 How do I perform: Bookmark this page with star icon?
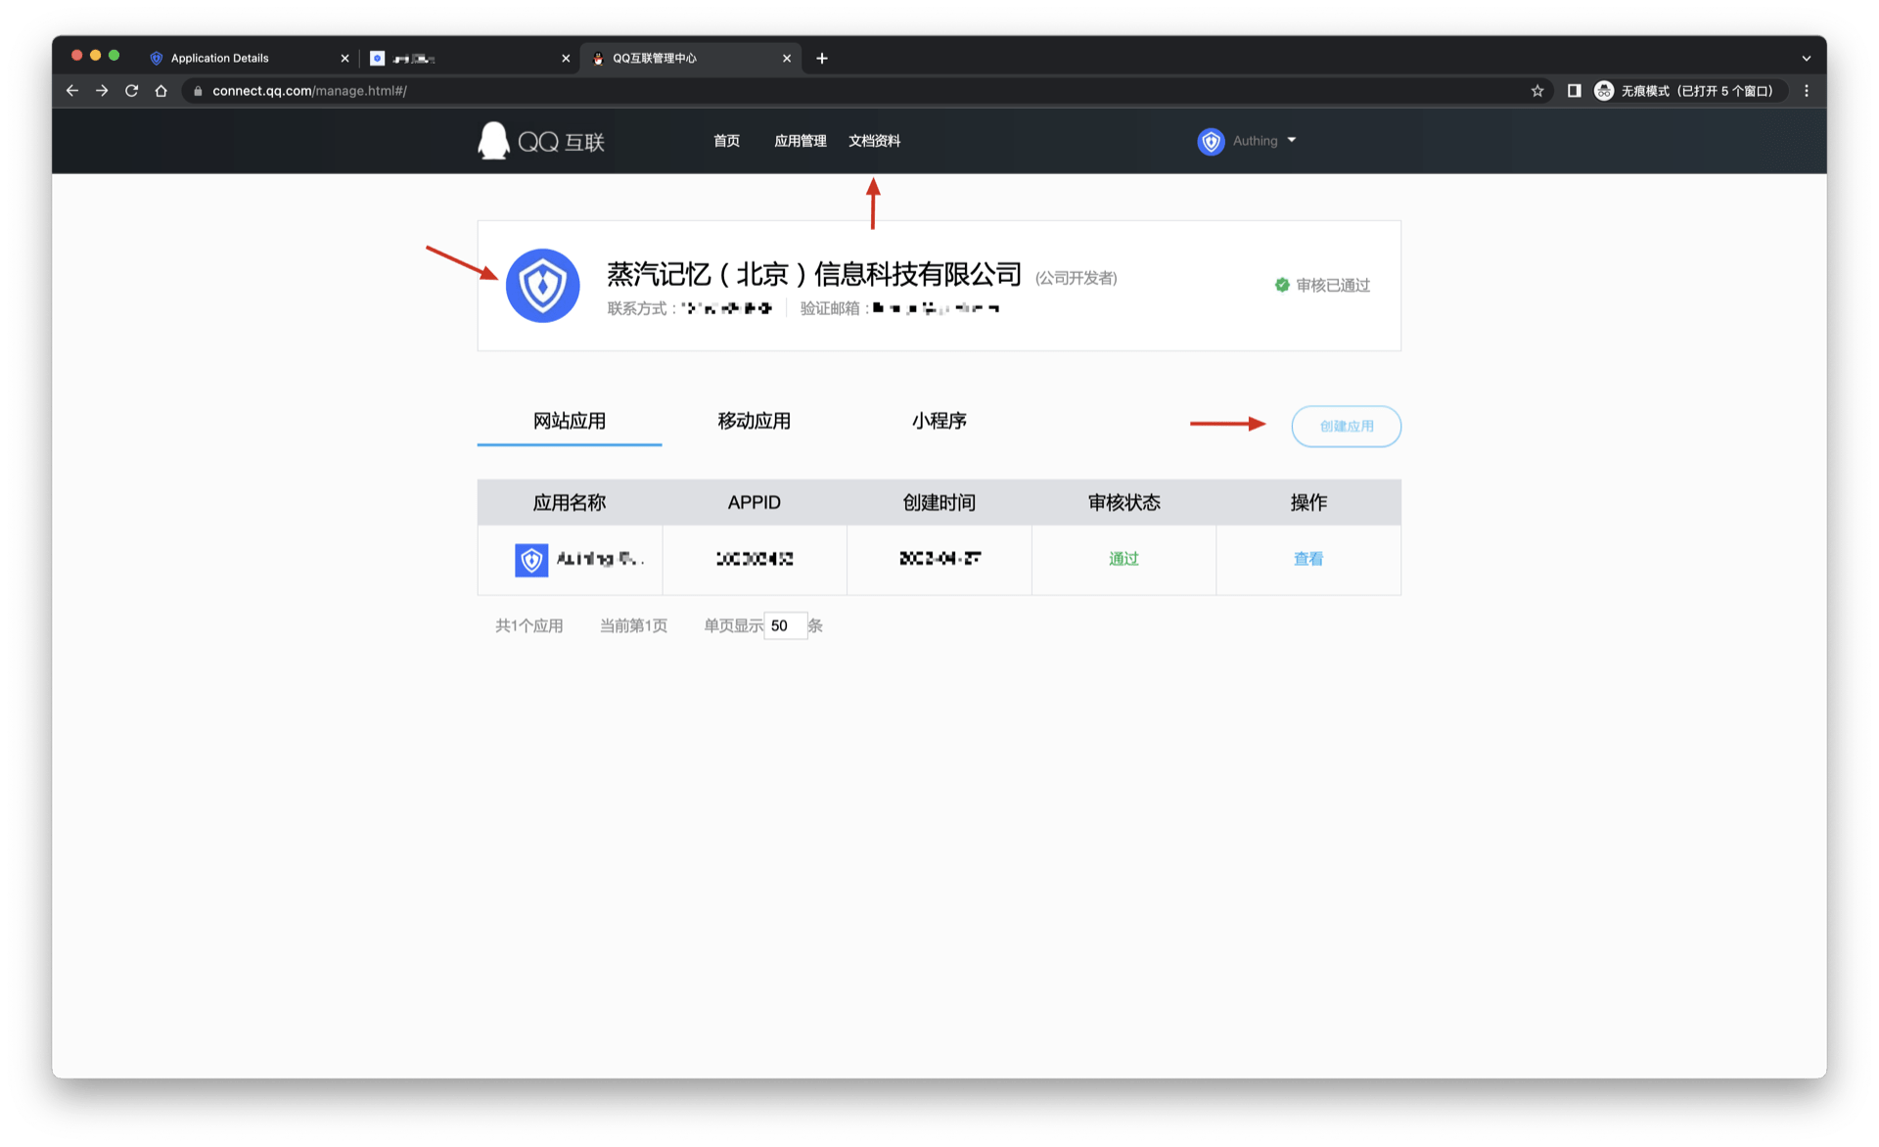coord(1536,91)
